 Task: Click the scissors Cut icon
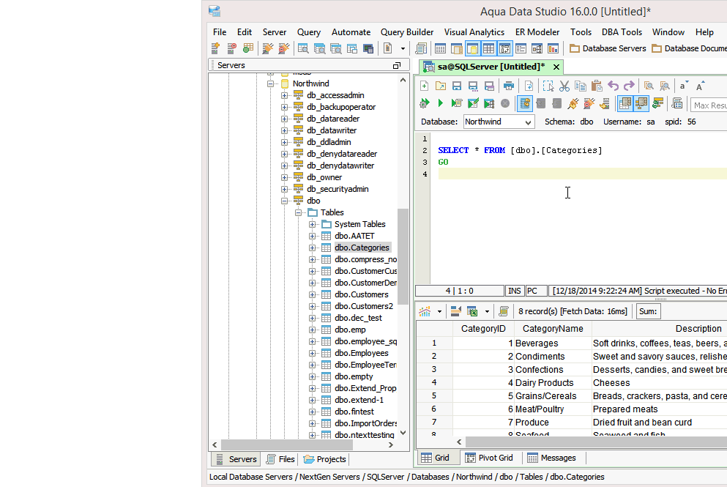(564, 86)
